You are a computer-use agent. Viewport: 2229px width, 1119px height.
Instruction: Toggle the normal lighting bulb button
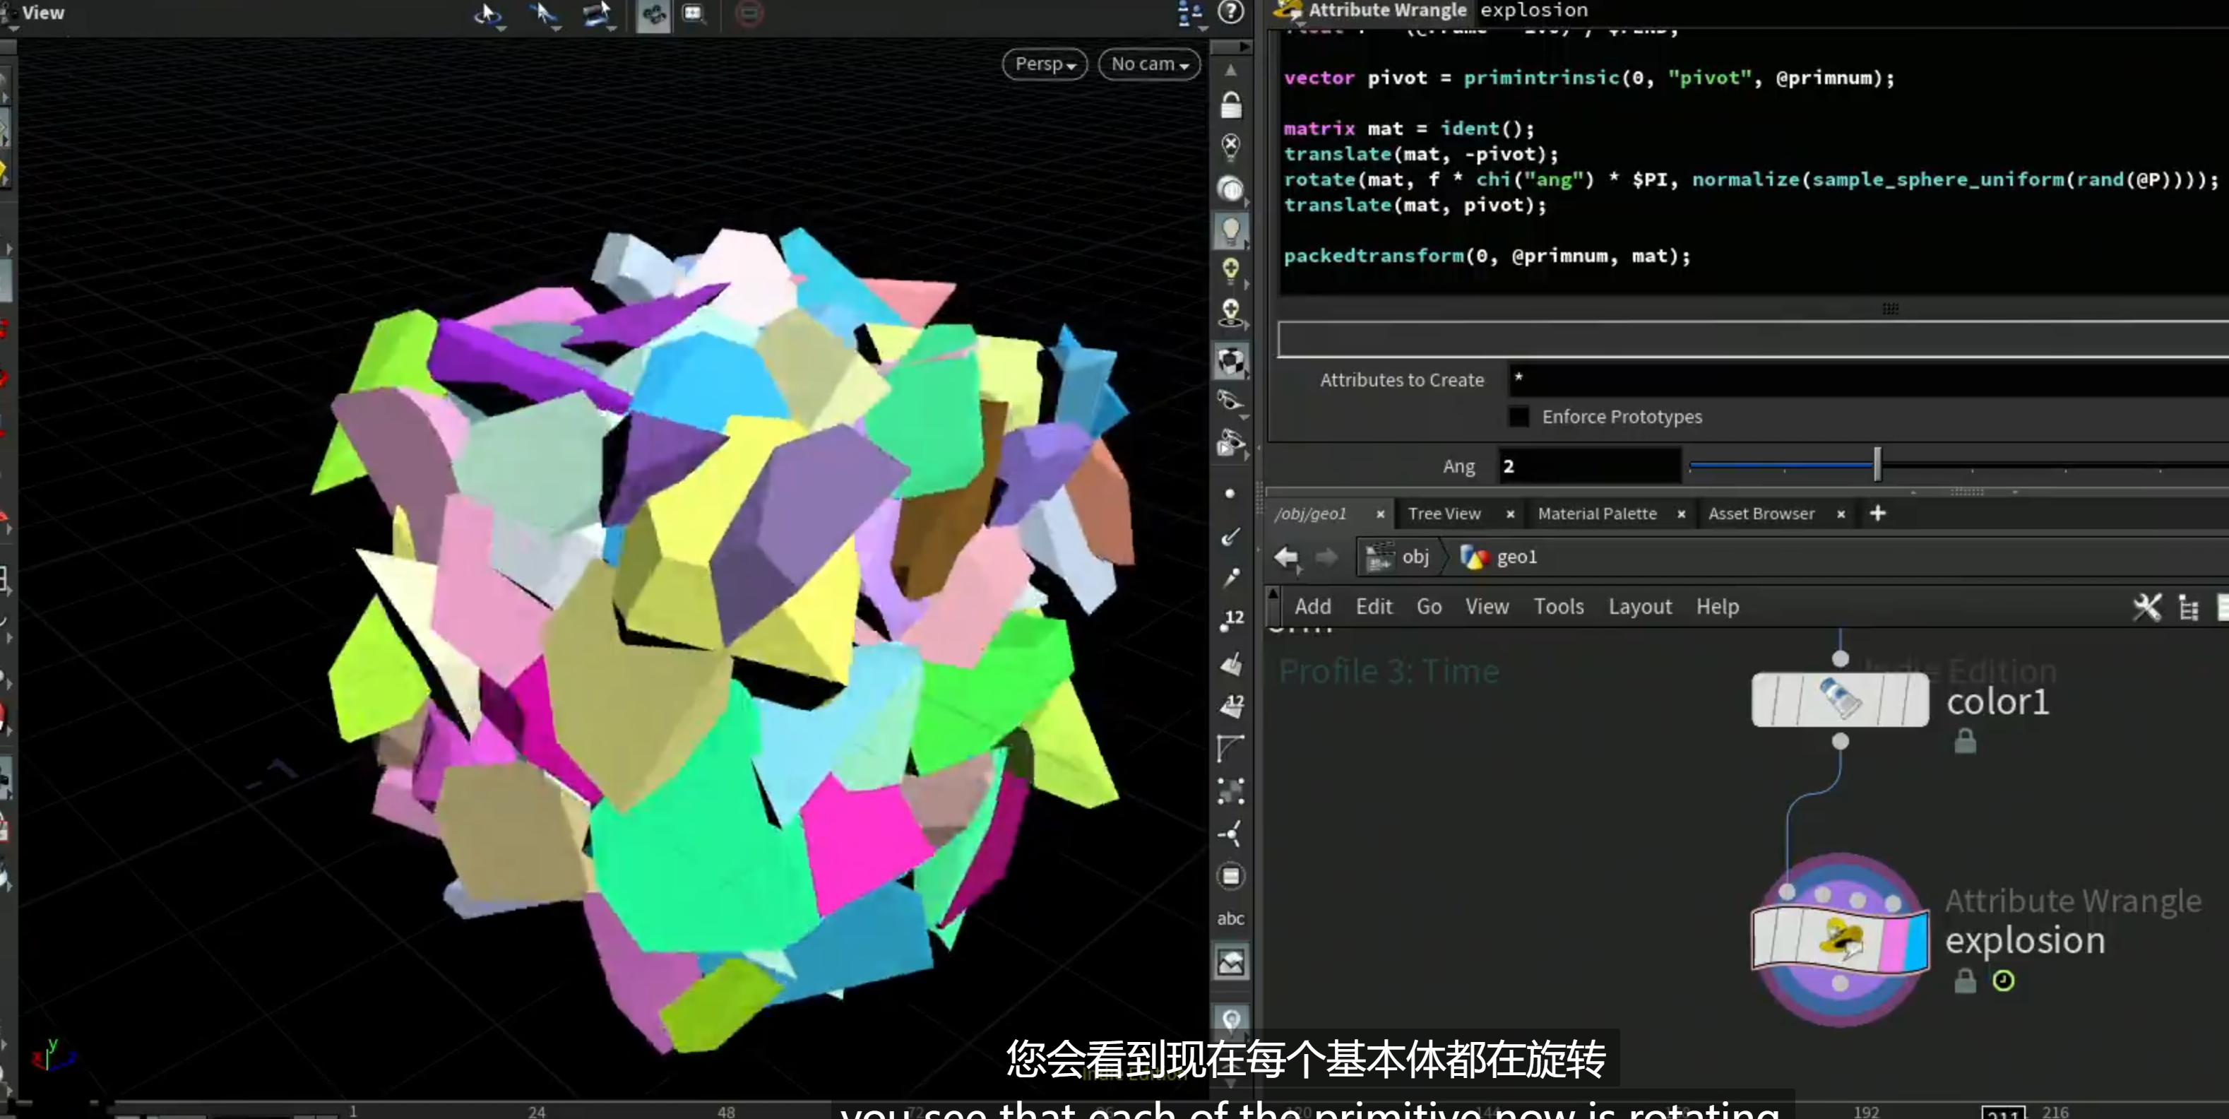click(1230, 230)
